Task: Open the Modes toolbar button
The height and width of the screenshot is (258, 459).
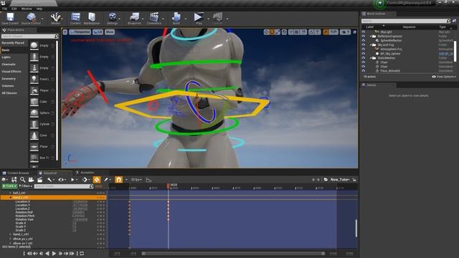Action: click(55, 17)
